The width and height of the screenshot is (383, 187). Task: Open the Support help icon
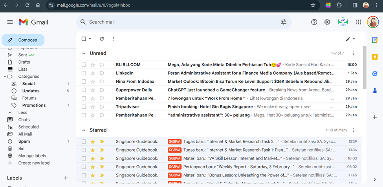pos(314,22)
